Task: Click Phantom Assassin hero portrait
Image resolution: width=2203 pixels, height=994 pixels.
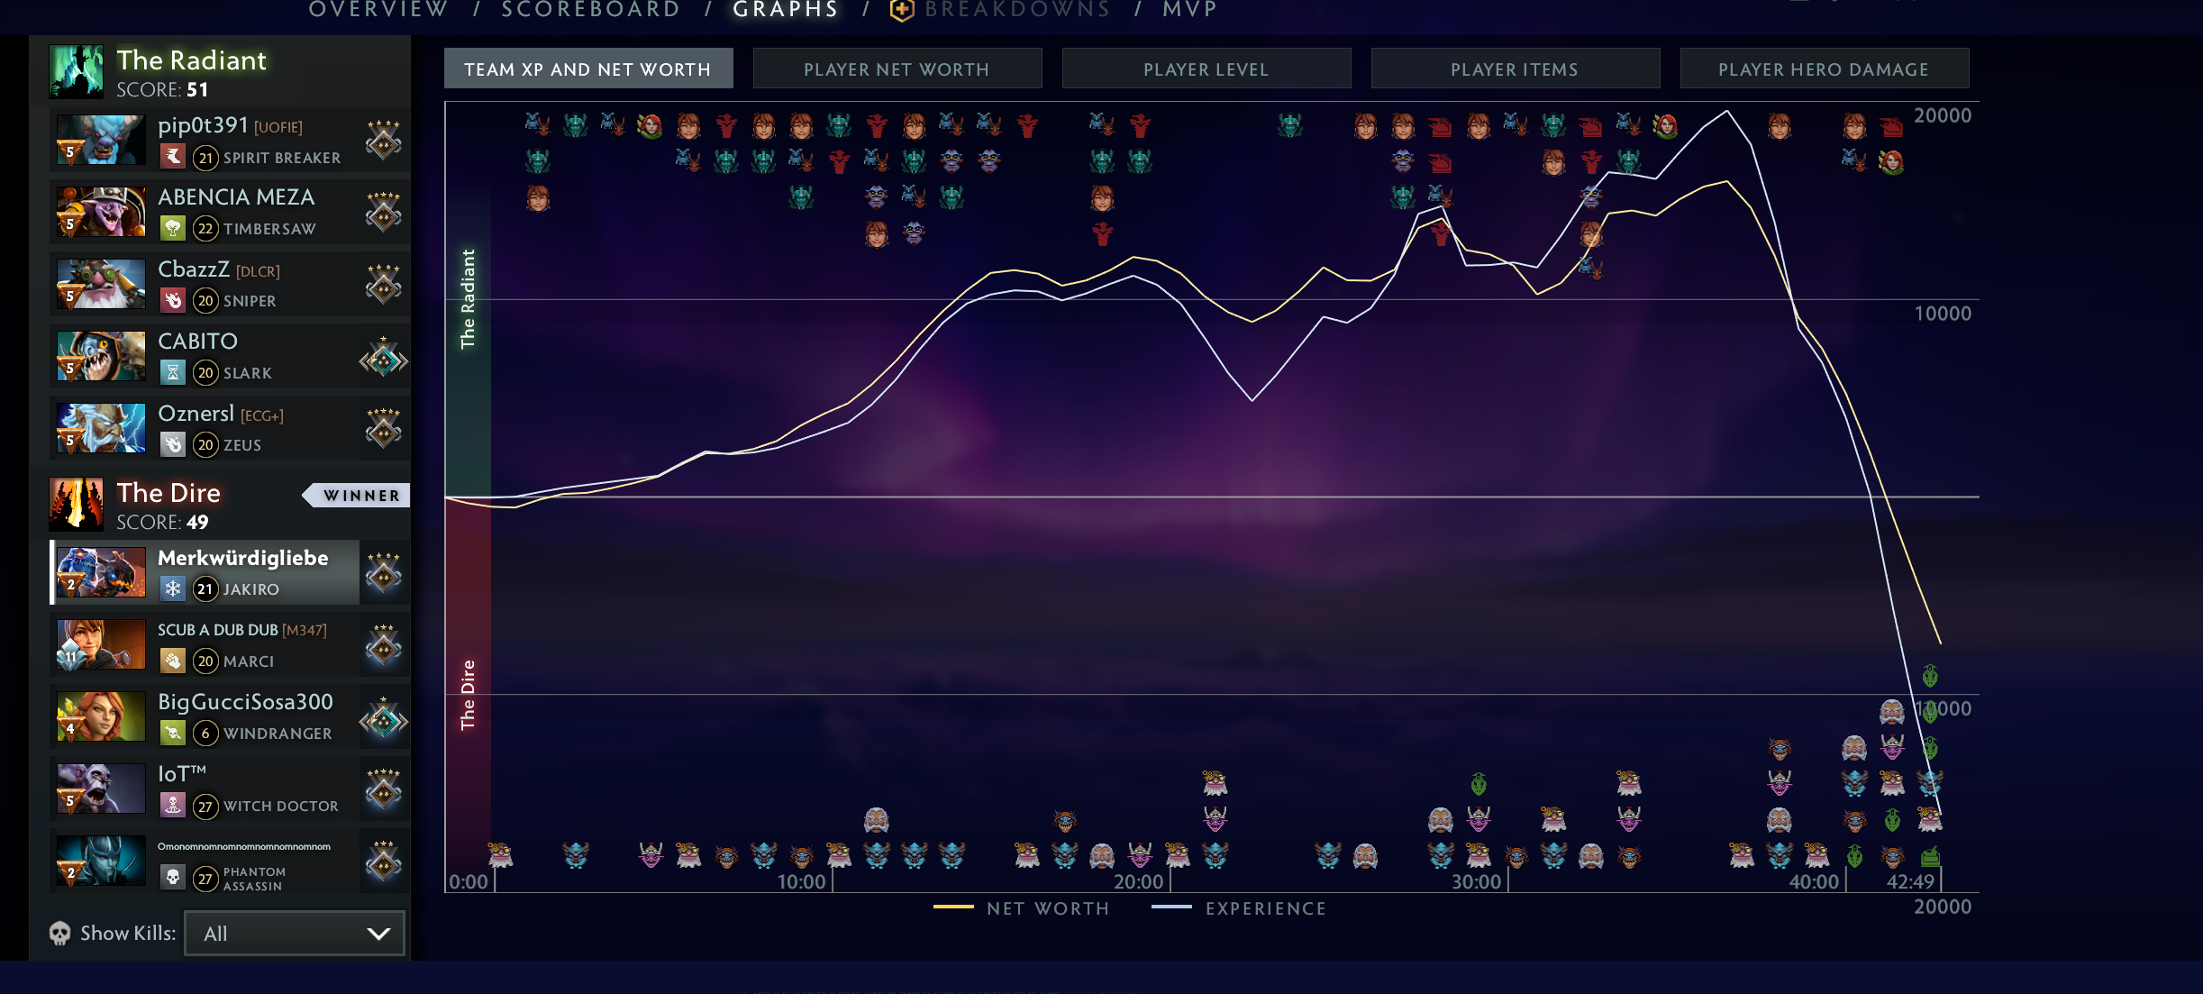Action: click(100, 861)
